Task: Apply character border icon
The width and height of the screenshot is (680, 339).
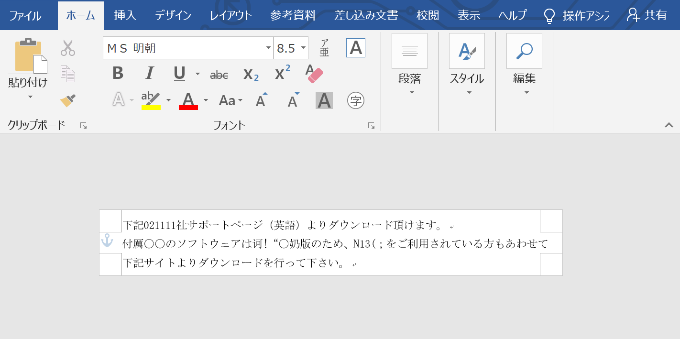Action: coord(355,48)
